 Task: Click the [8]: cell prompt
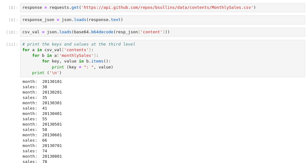click(x=13, y=8)
